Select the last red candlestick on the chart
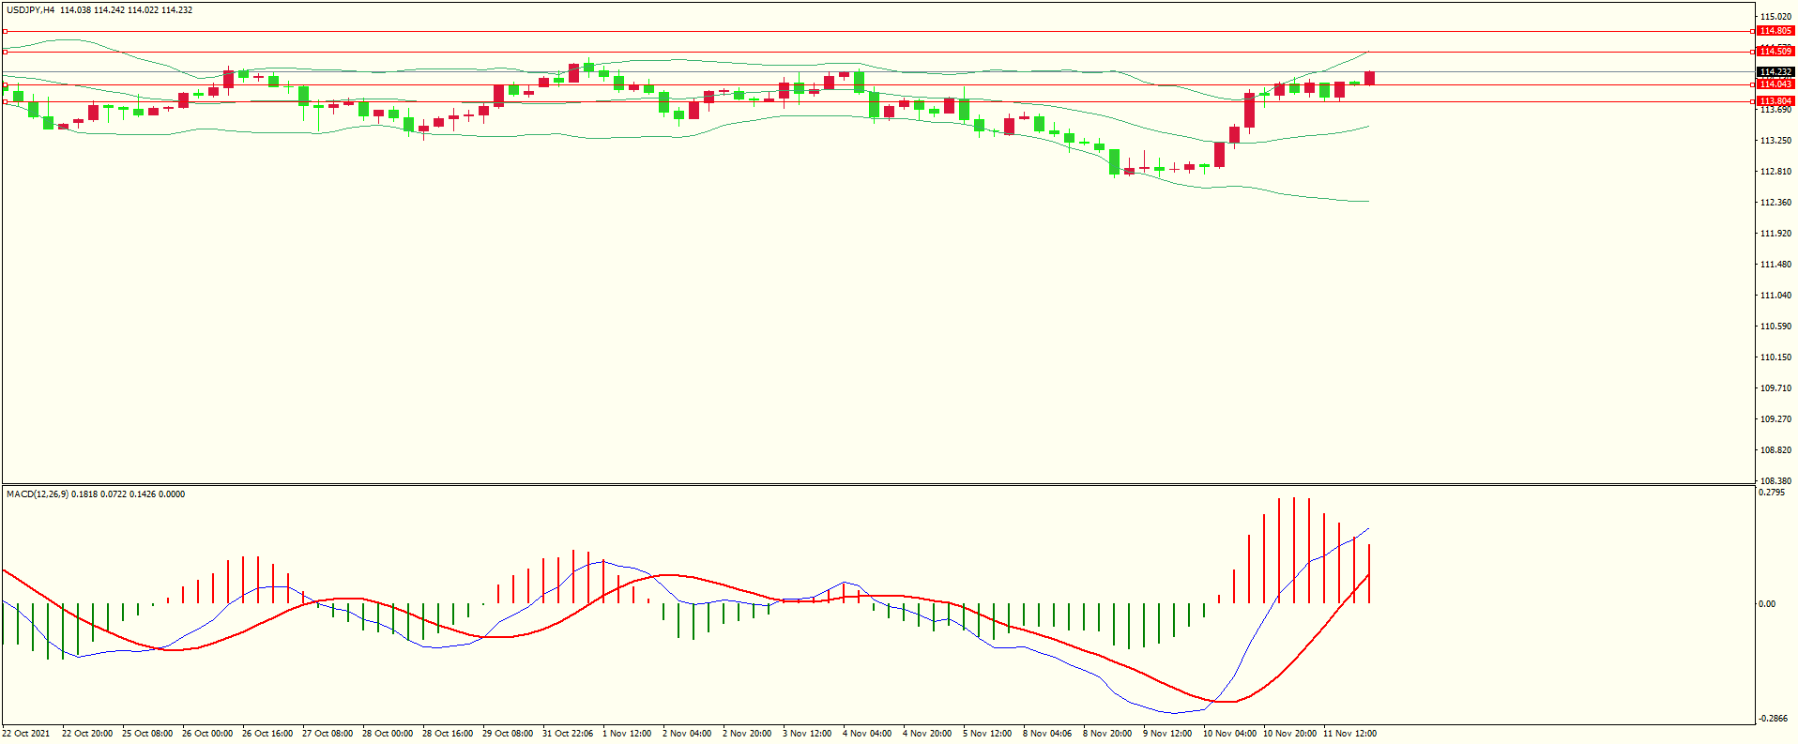1798x744 pixels. (x=1370, y=78)
